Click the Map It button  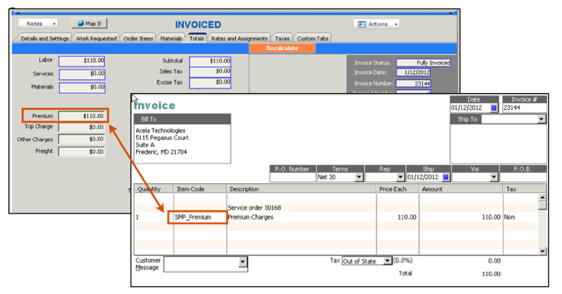(x=89, y=23)
